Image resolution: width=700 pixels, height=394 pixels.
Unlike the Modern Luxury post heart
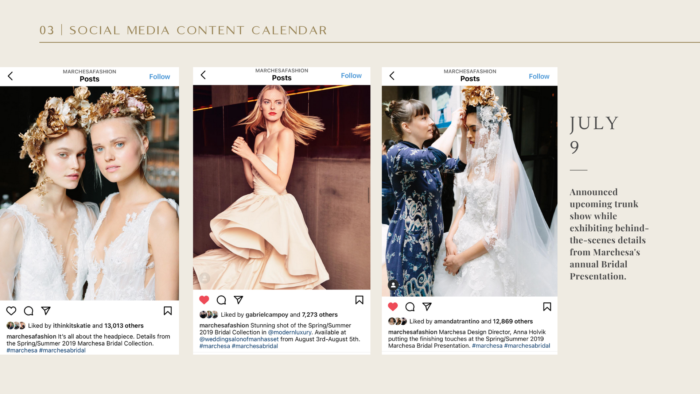204,300
